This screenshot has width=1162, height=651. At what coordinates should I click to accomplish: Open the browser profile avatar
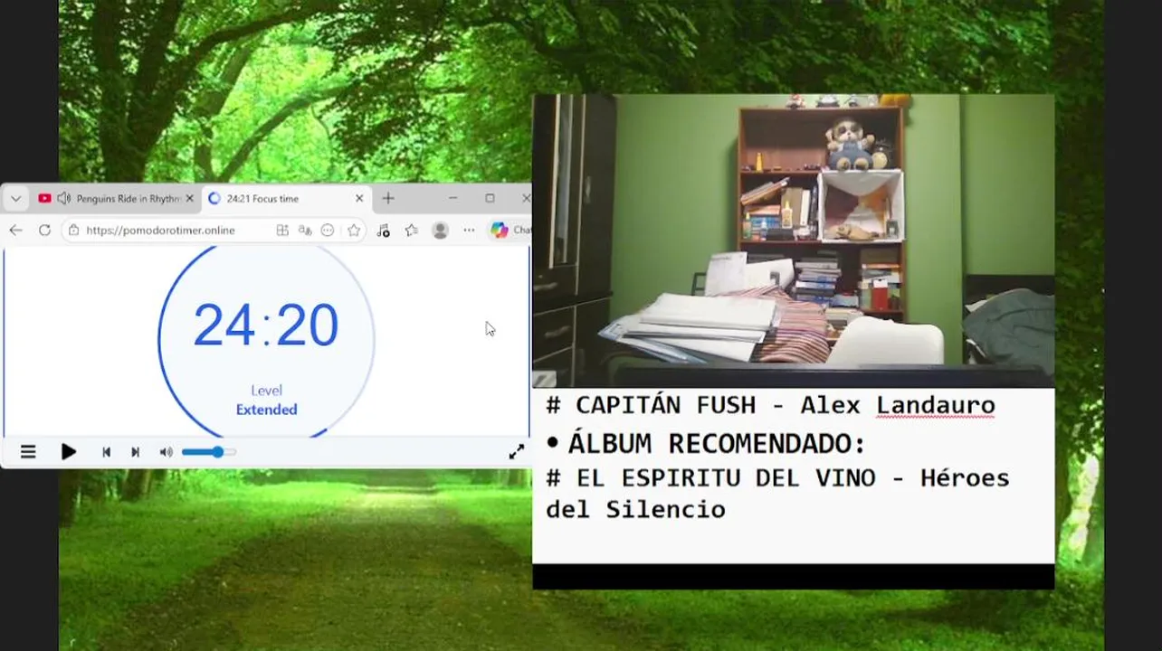[x=441, y=231]
